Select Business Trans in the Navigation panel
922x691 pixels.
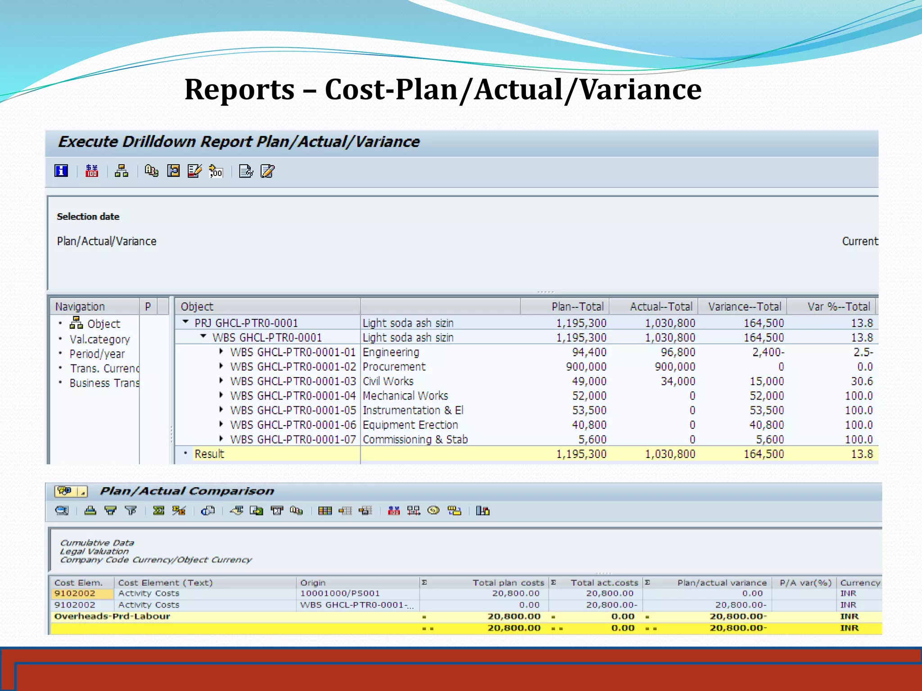[x=104, y=383]
